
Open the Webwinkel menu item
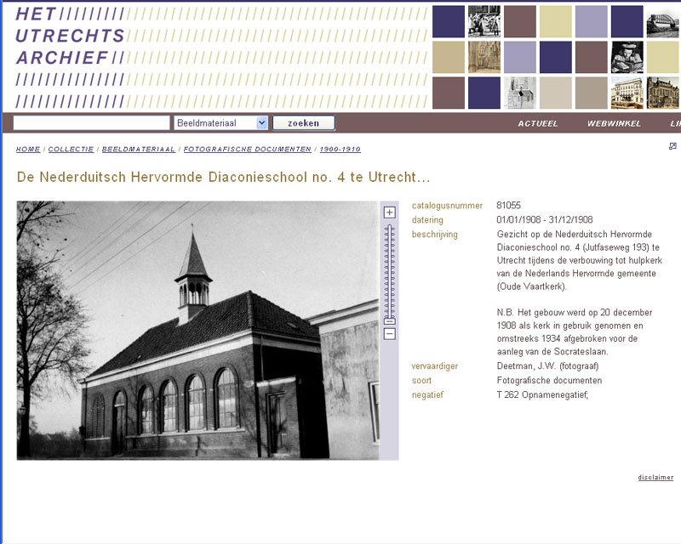609,123
